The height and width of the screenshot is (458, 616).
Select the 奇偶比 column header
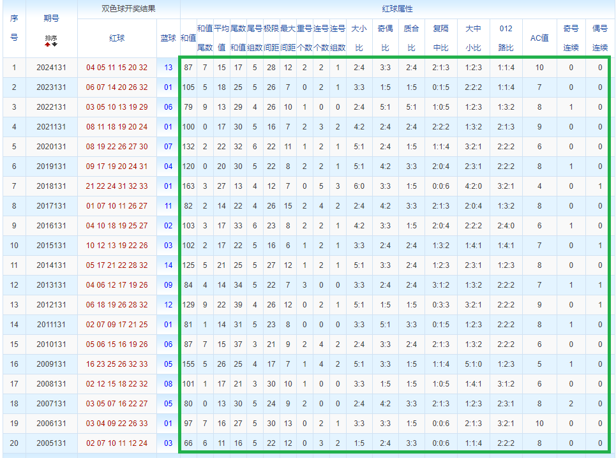pyautogui.click(x=384, y=38)
